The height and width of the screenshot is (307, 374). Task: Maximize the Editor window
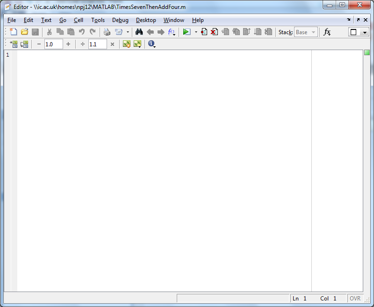pyautogui.click(x=342, y=5)
